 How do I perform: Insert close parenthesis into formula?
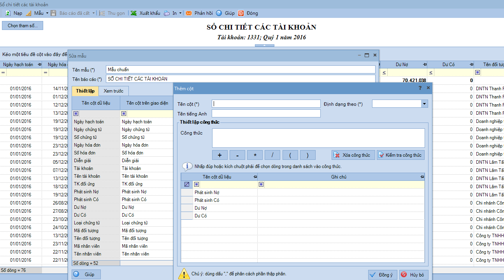point(307,155)
